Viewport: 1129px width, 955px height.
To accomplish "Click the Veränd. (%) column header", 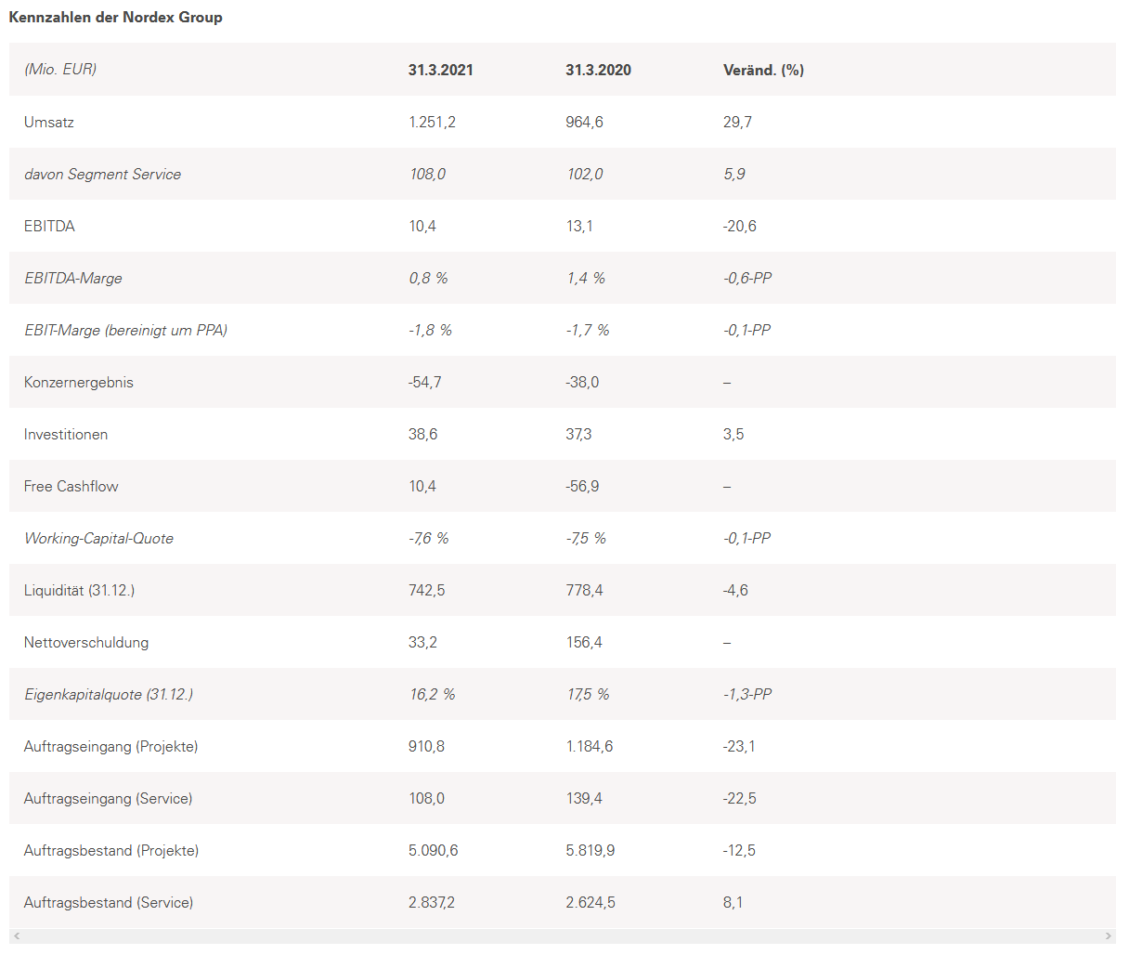I will 763,70.
